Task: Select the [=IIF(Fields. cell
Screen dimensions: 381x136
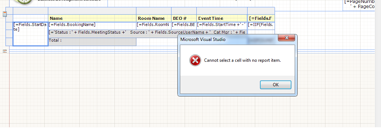Action: click(261, 26)
